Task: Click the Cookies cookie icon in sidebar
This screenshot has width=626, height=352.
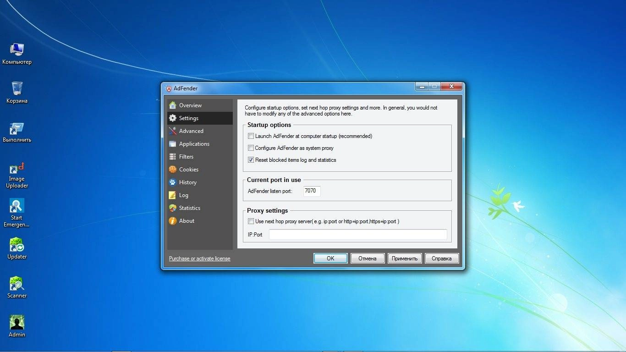Action: coord(172,170)
